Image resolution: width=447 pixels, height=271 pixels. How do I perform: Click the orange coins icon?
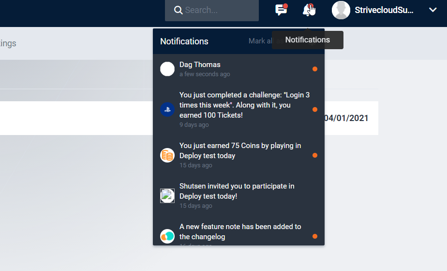(167, 155)
